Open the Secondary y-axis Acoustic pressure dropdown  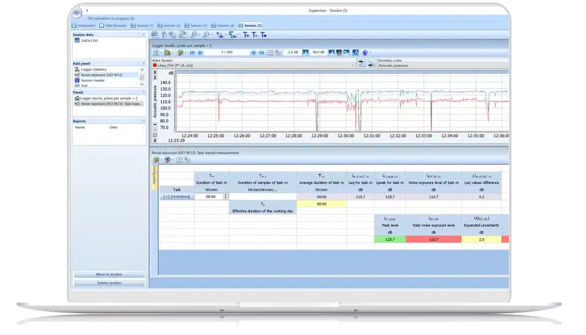pos(443,65)
